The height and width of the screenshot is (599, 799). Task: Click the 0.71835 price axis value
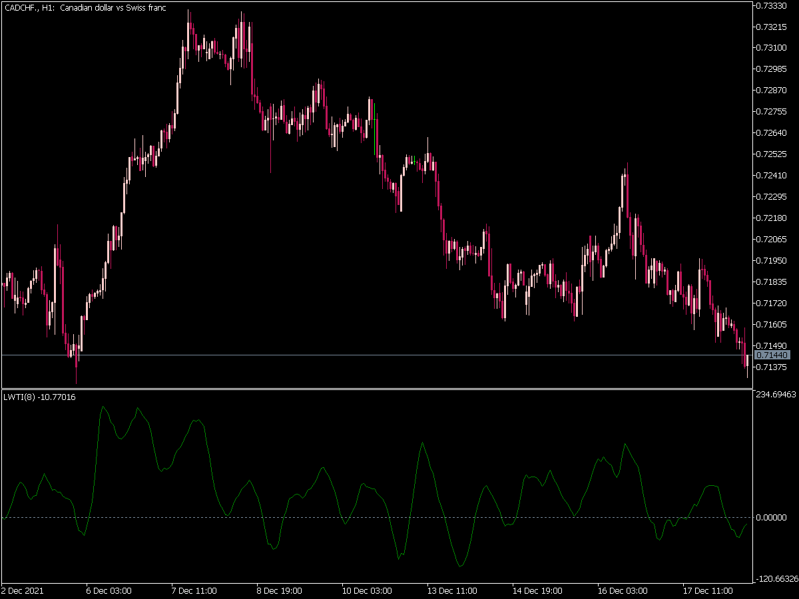click(x=772, y=282)
